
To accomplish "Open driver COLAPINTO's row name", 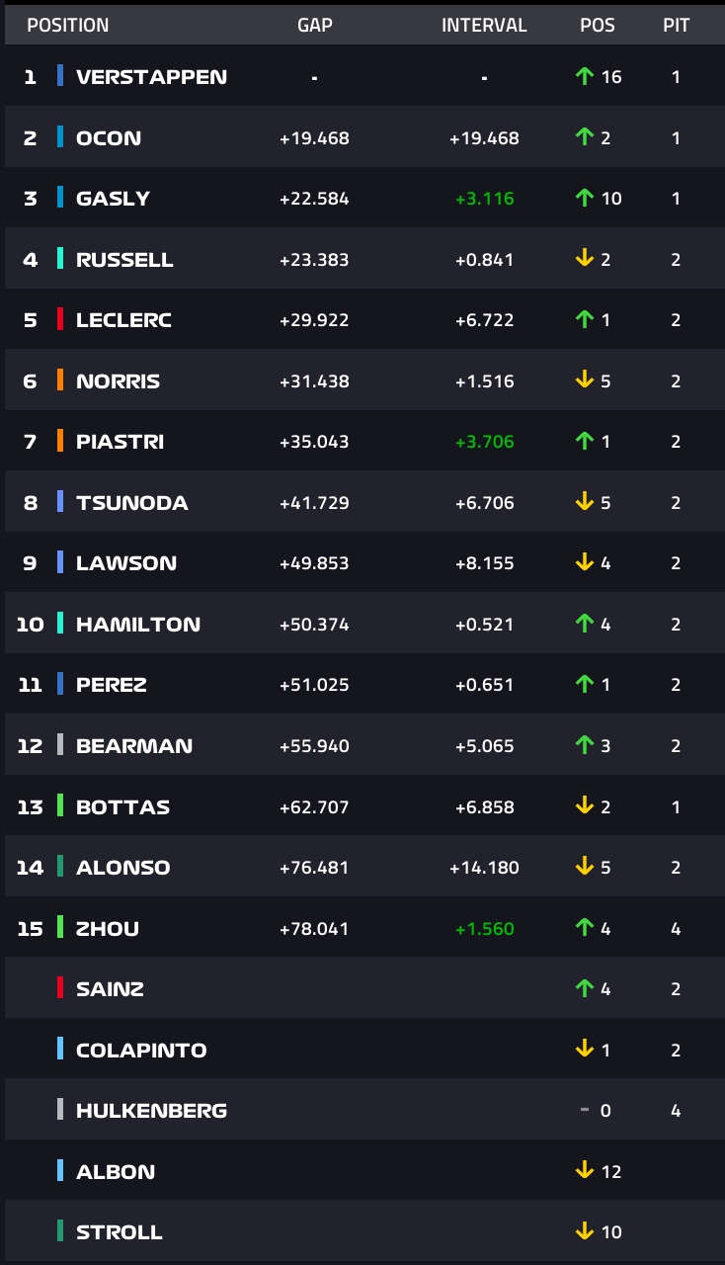I will (x=141, y=1050).
